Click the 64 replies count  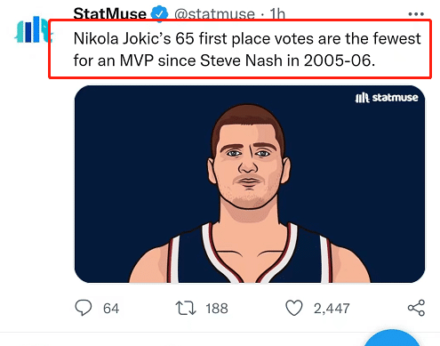pos(111,309)
